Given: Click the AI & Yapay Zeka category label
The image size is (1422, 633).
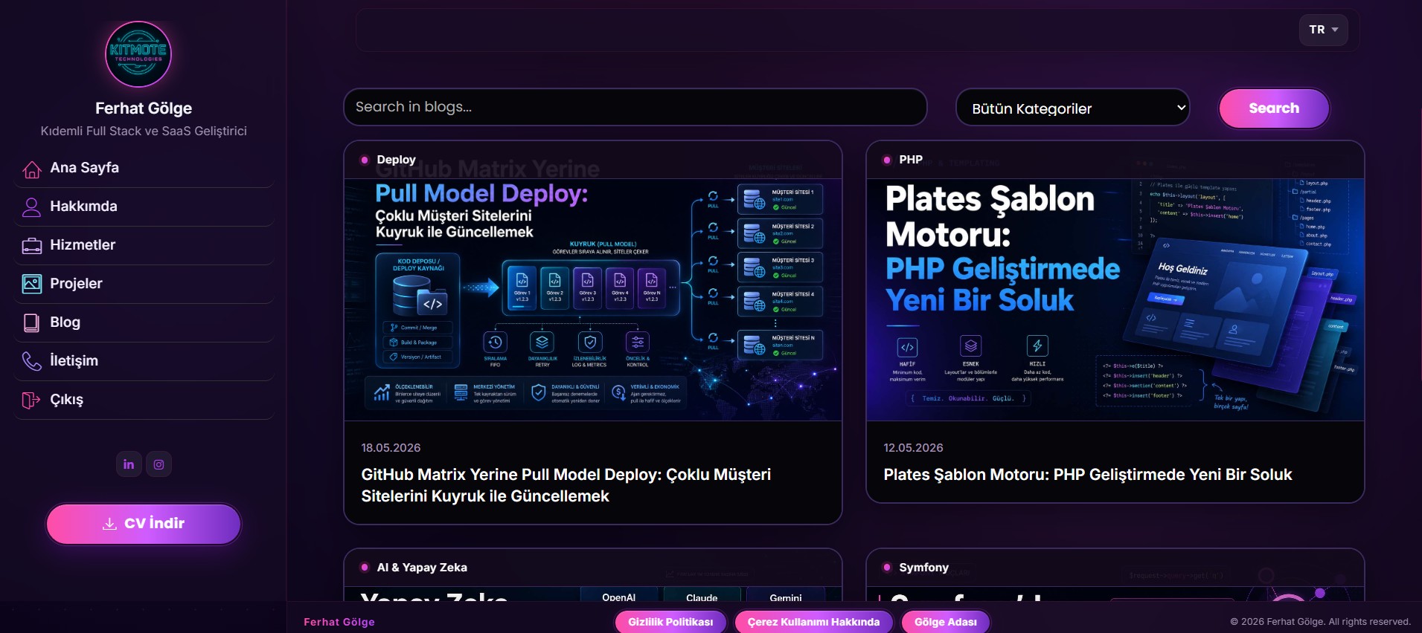Looking at the screenshot, I should pos(422,568).
